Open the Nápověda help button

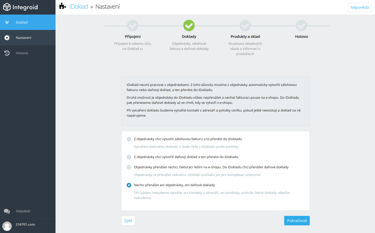[x=360, y=7]
